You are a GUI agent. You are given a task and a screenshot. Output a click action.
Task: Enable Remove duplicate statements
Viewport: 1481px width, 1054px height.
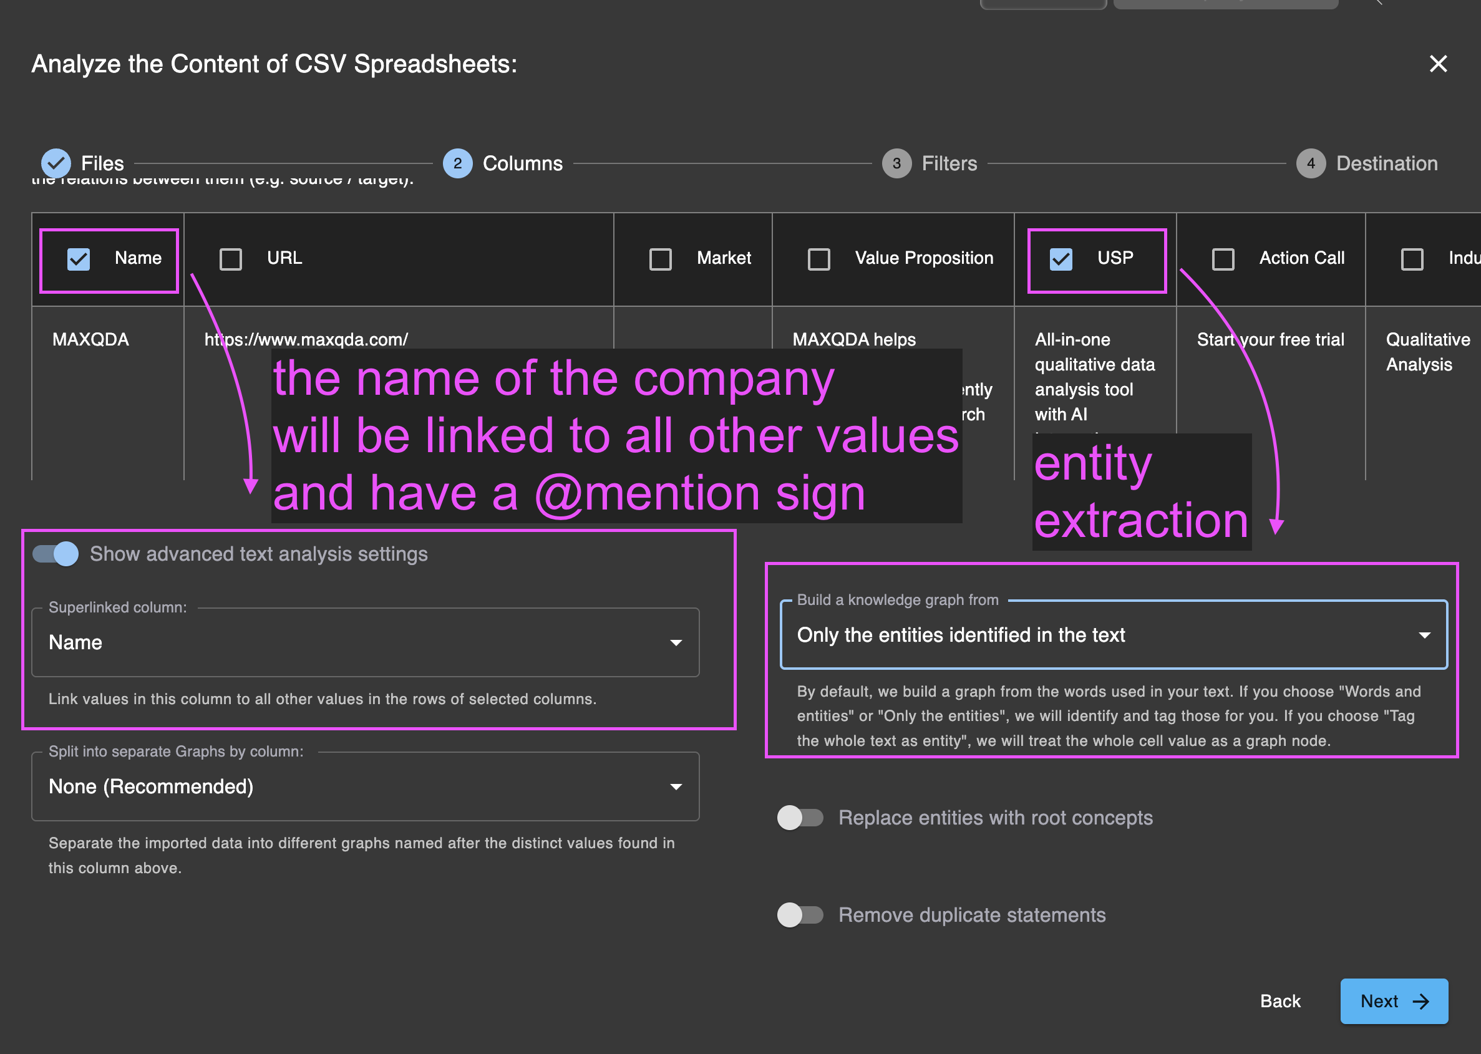(800, 915)
